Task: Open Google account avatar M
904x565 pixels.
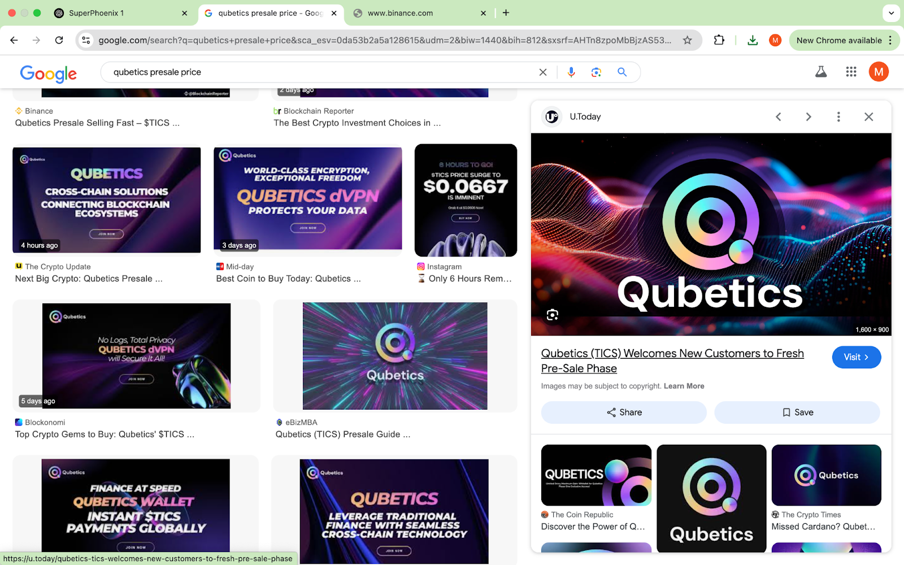Action: [x=879, y=72]
